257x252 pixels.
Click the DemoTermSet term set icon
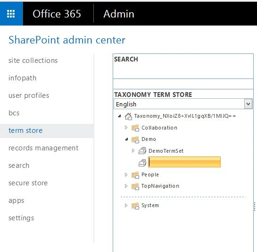pyautogui.click(x=142, y=151)
